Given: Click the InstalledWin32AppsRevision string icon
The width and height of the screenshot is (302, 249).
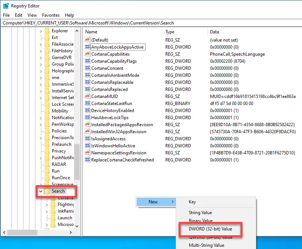Looking at the screenshot, I should point(88,131).
